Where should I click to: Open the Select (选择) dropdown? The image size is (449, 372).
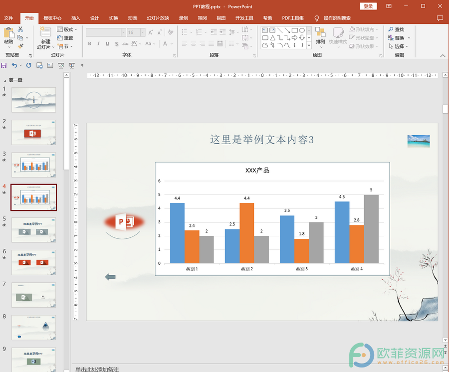398,46
